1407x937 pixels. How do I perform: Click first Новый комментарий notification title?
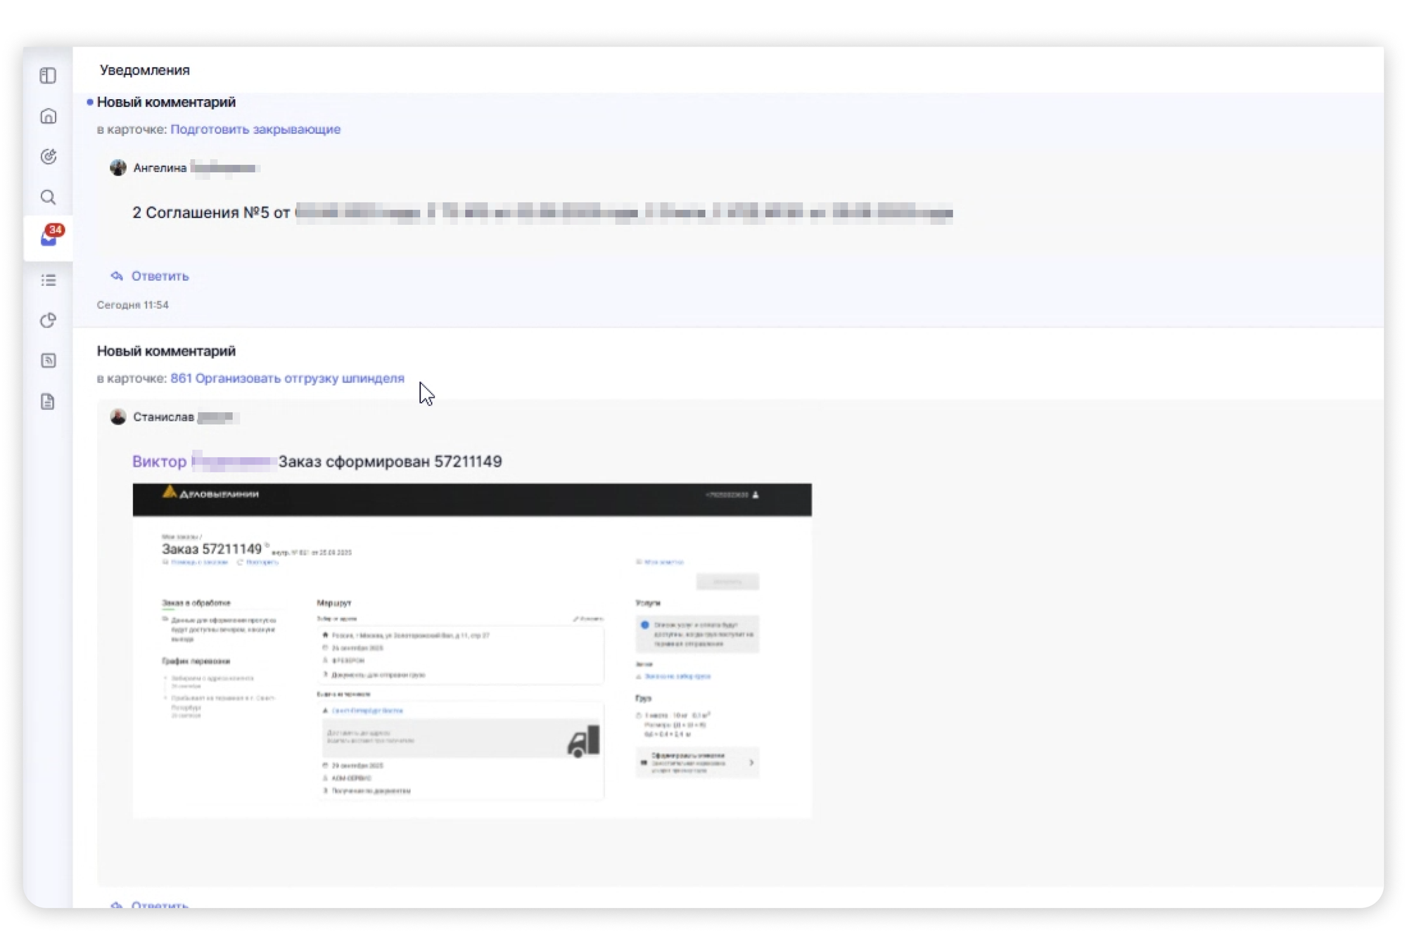[166, 103]
